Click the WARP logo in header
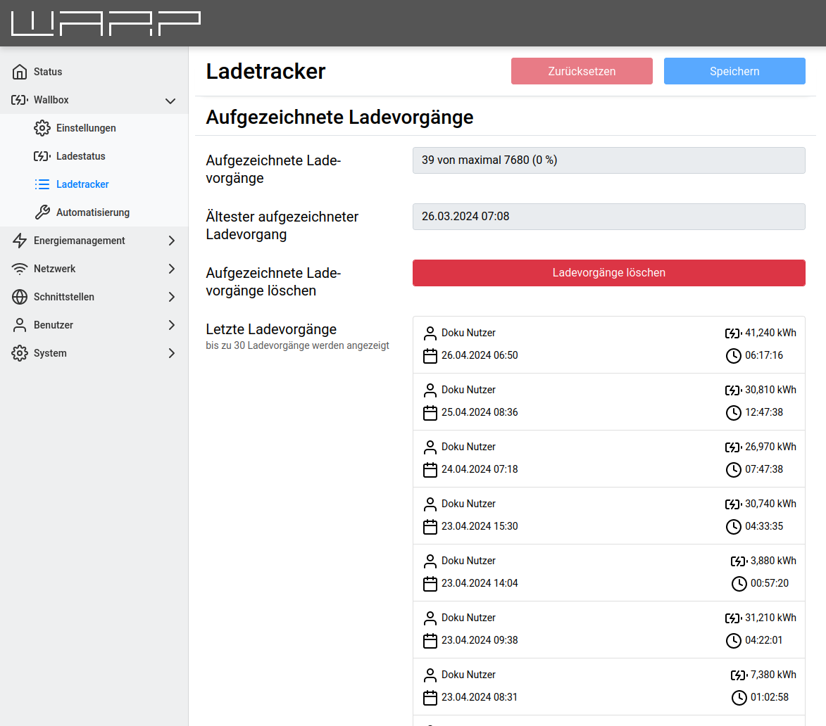Screen dimensions: 826x726 coord(106,24)
